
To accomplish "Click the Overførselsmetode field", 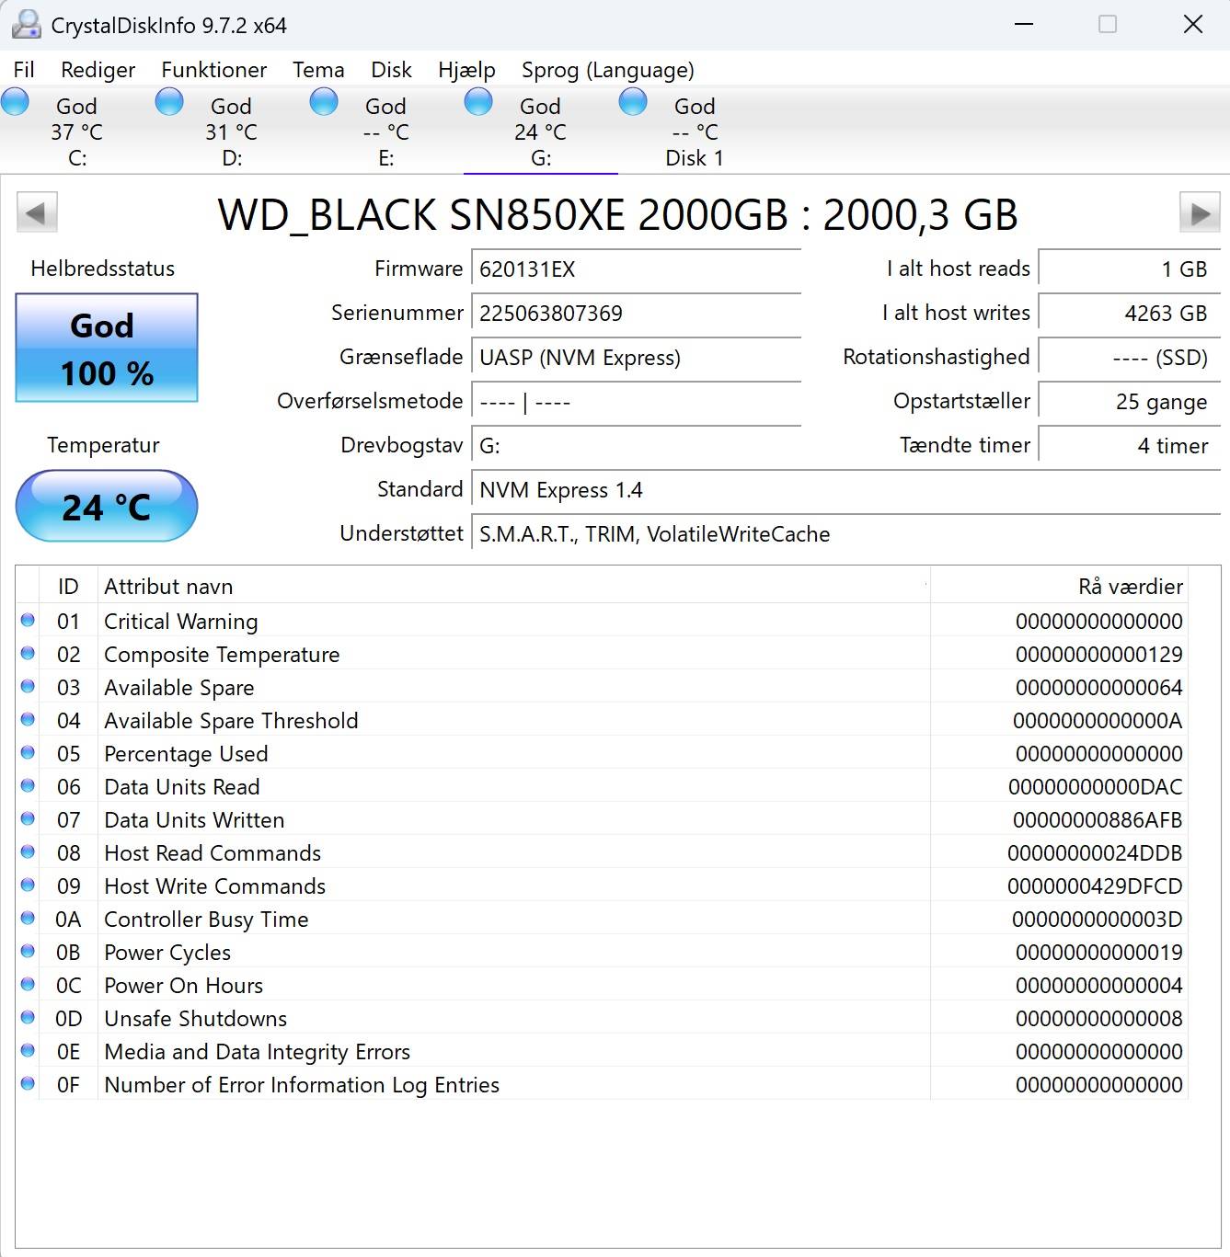I will [636, 402].
